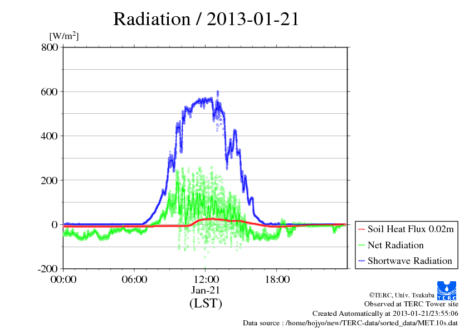The height and width of the screenshot is (332, 469).
Task: Click 'Observed at TERC Tower site' text
Action: click(x=411, y=304)
